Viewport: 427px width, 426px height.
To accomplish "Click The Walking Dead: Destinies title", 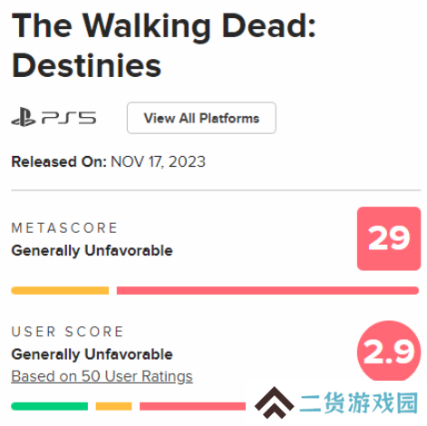I will coord(163,45).
